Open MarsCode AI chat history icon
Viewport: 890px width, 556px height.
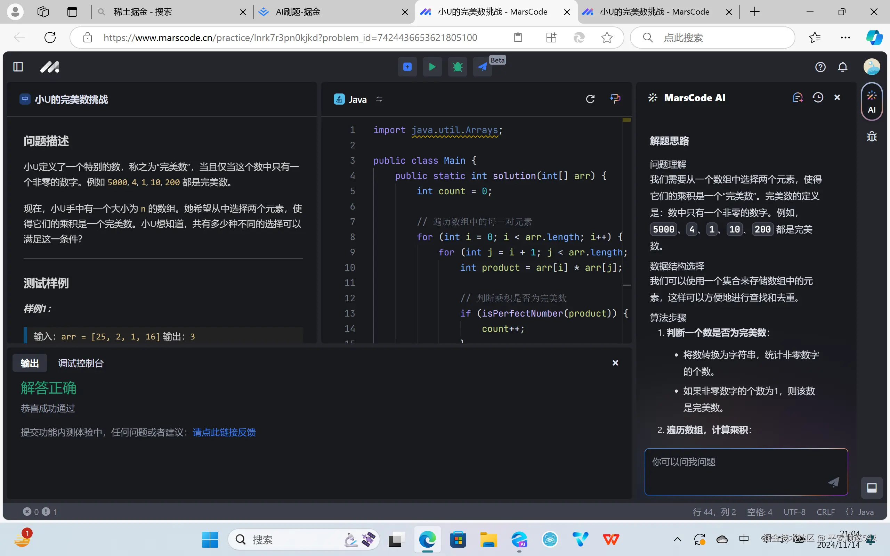pyautogui.click(x=818, y=97)
